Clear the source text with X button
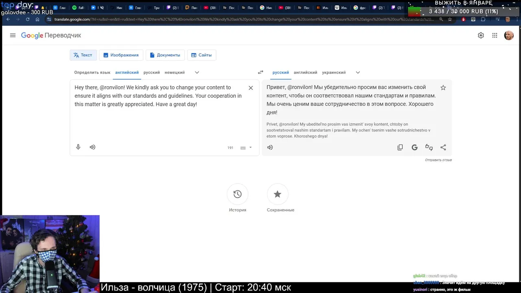This screenshot has height=293, width=521. coord(251,88)
